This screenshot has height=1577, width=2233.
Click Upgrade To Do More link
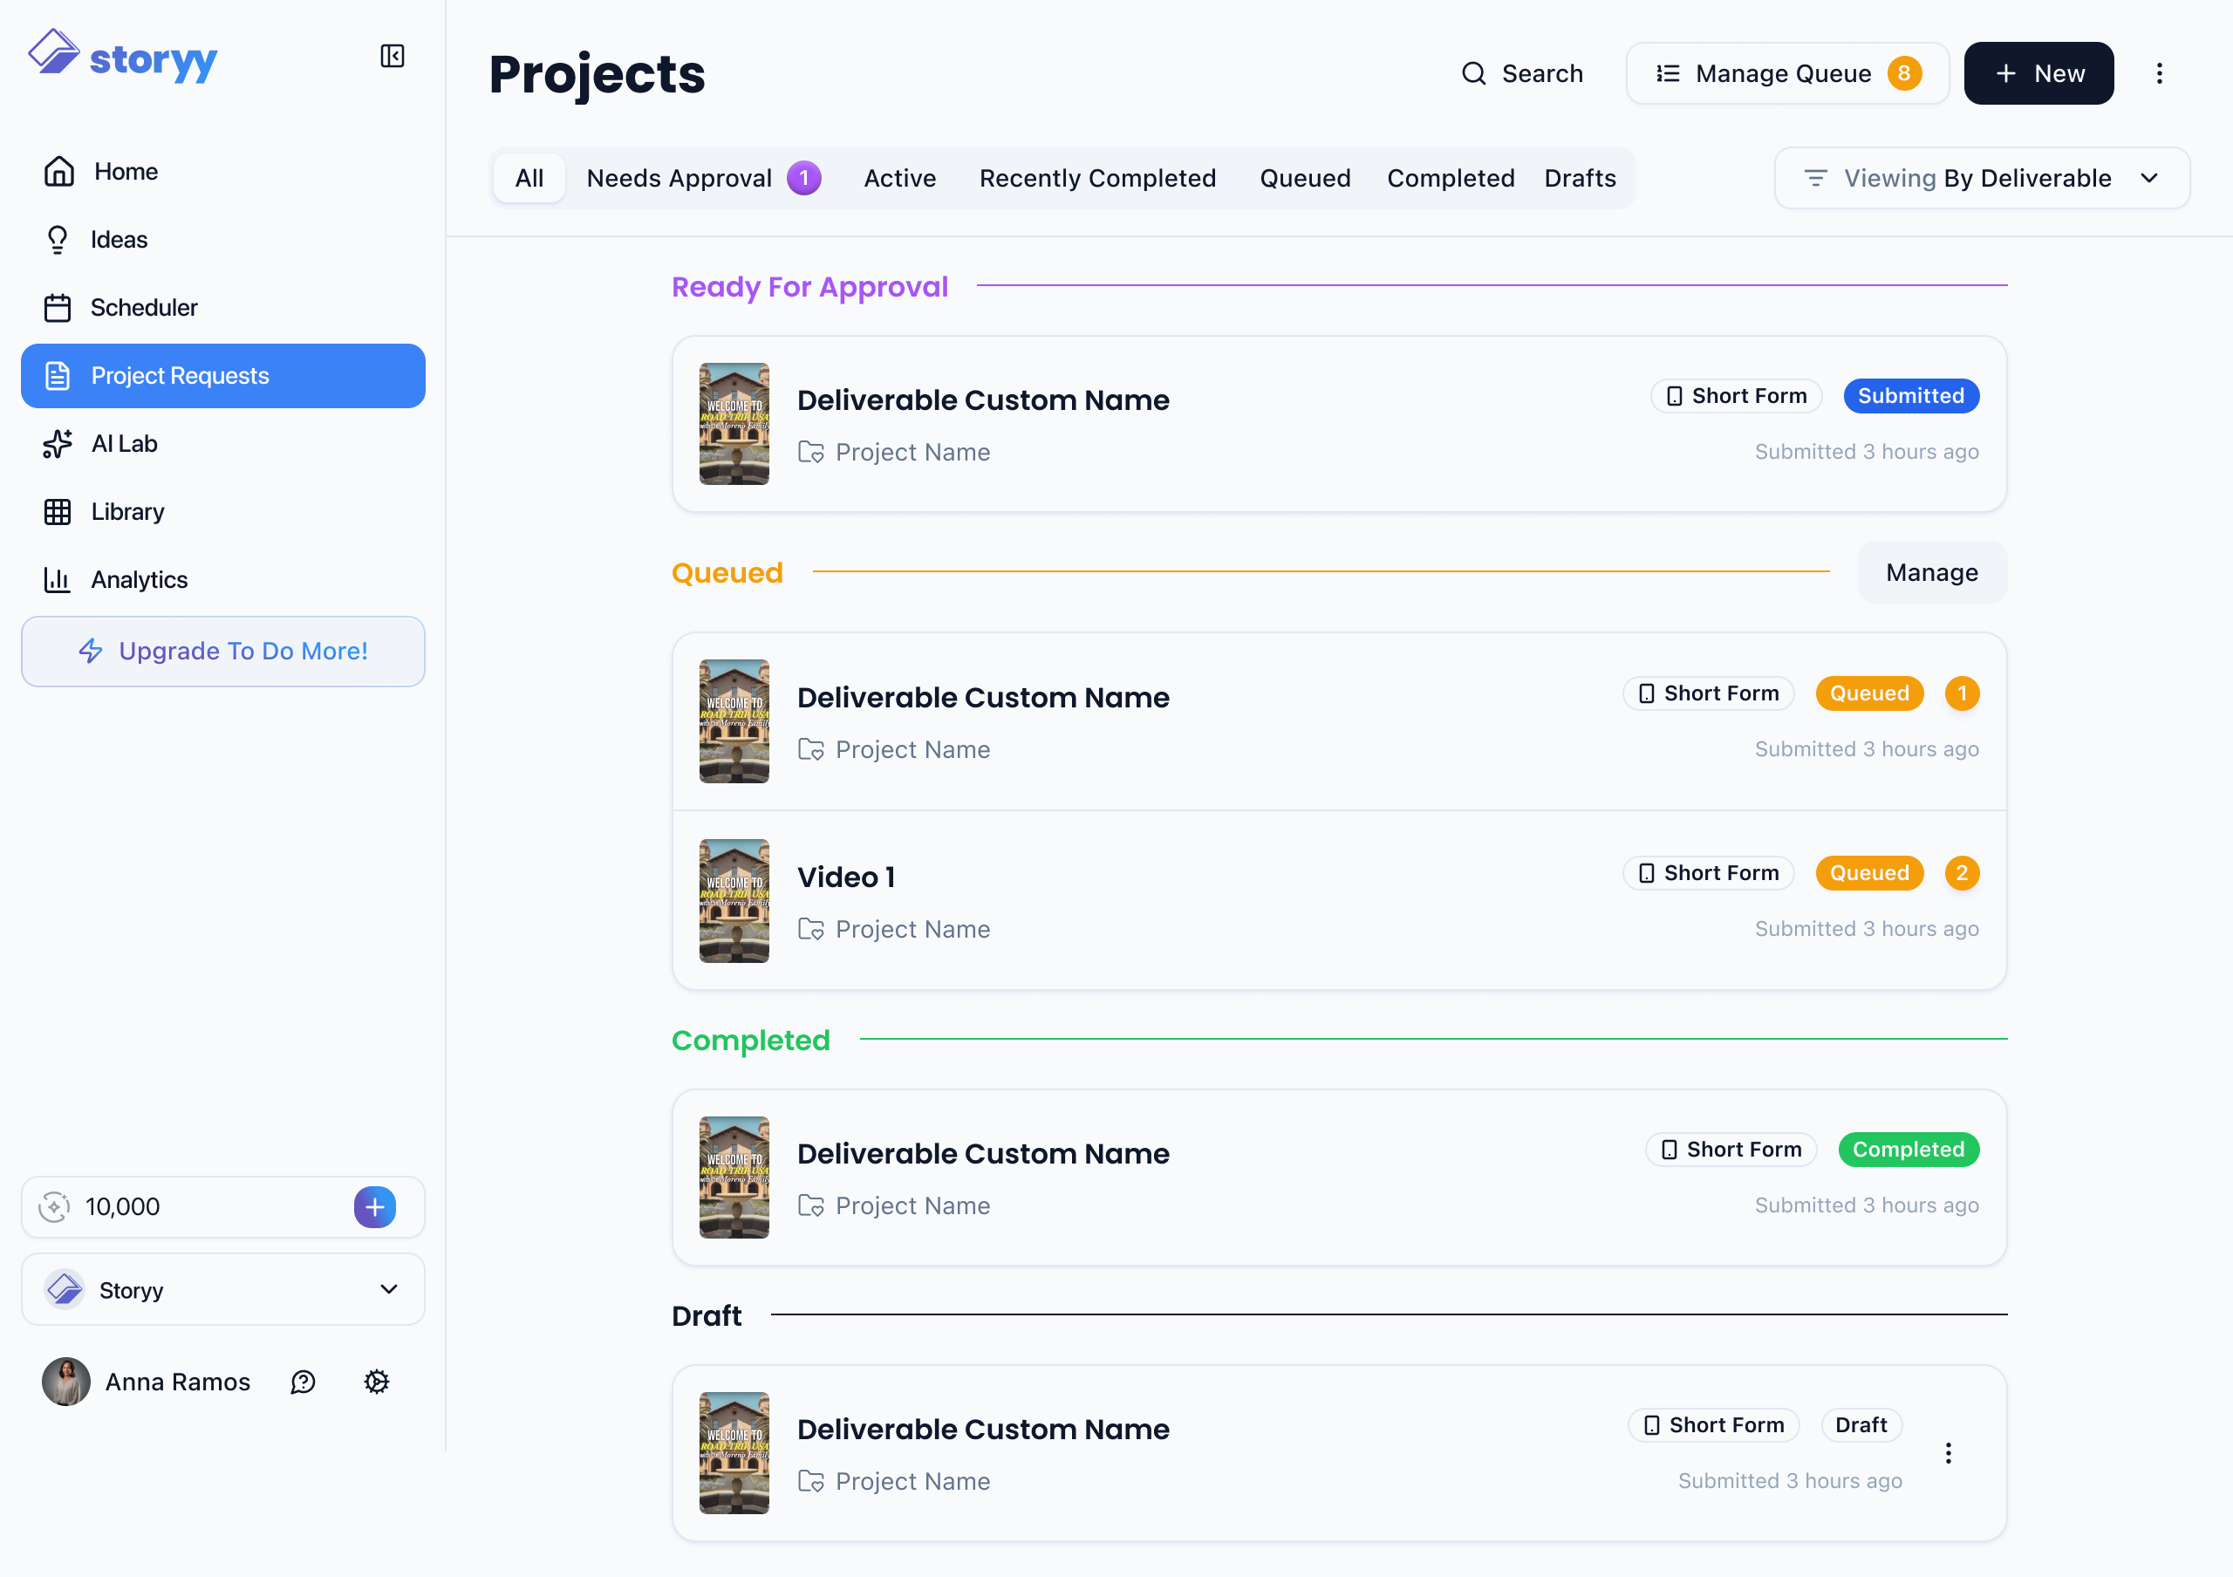click(222, 652)
